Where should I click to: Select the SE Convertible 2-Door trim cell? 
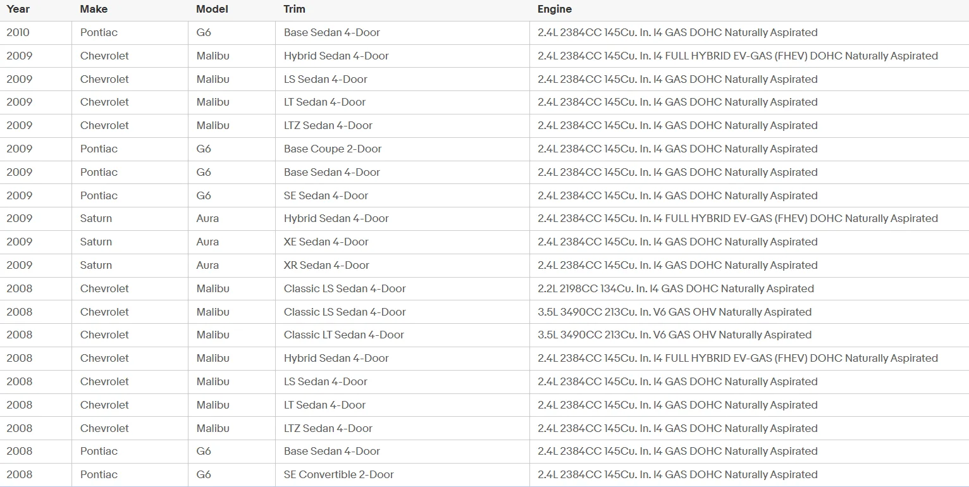coord(339,475)
